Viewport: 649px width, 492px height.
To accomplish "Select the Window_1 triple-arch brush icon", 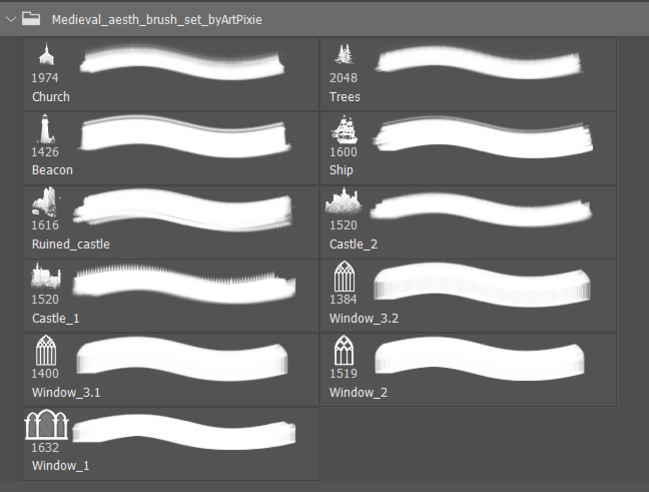I will point(46,425).
